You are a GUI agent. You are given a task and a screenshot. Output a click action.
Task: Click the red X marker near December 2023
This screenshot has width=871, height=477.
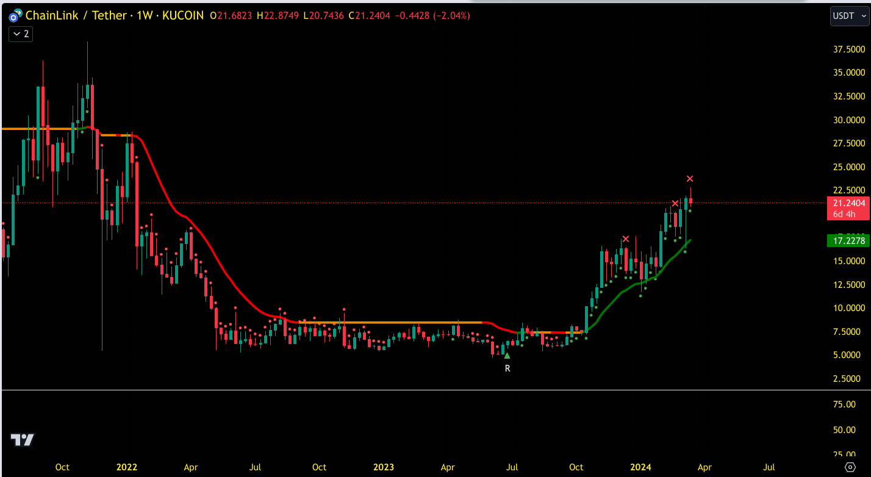[626, 238]
